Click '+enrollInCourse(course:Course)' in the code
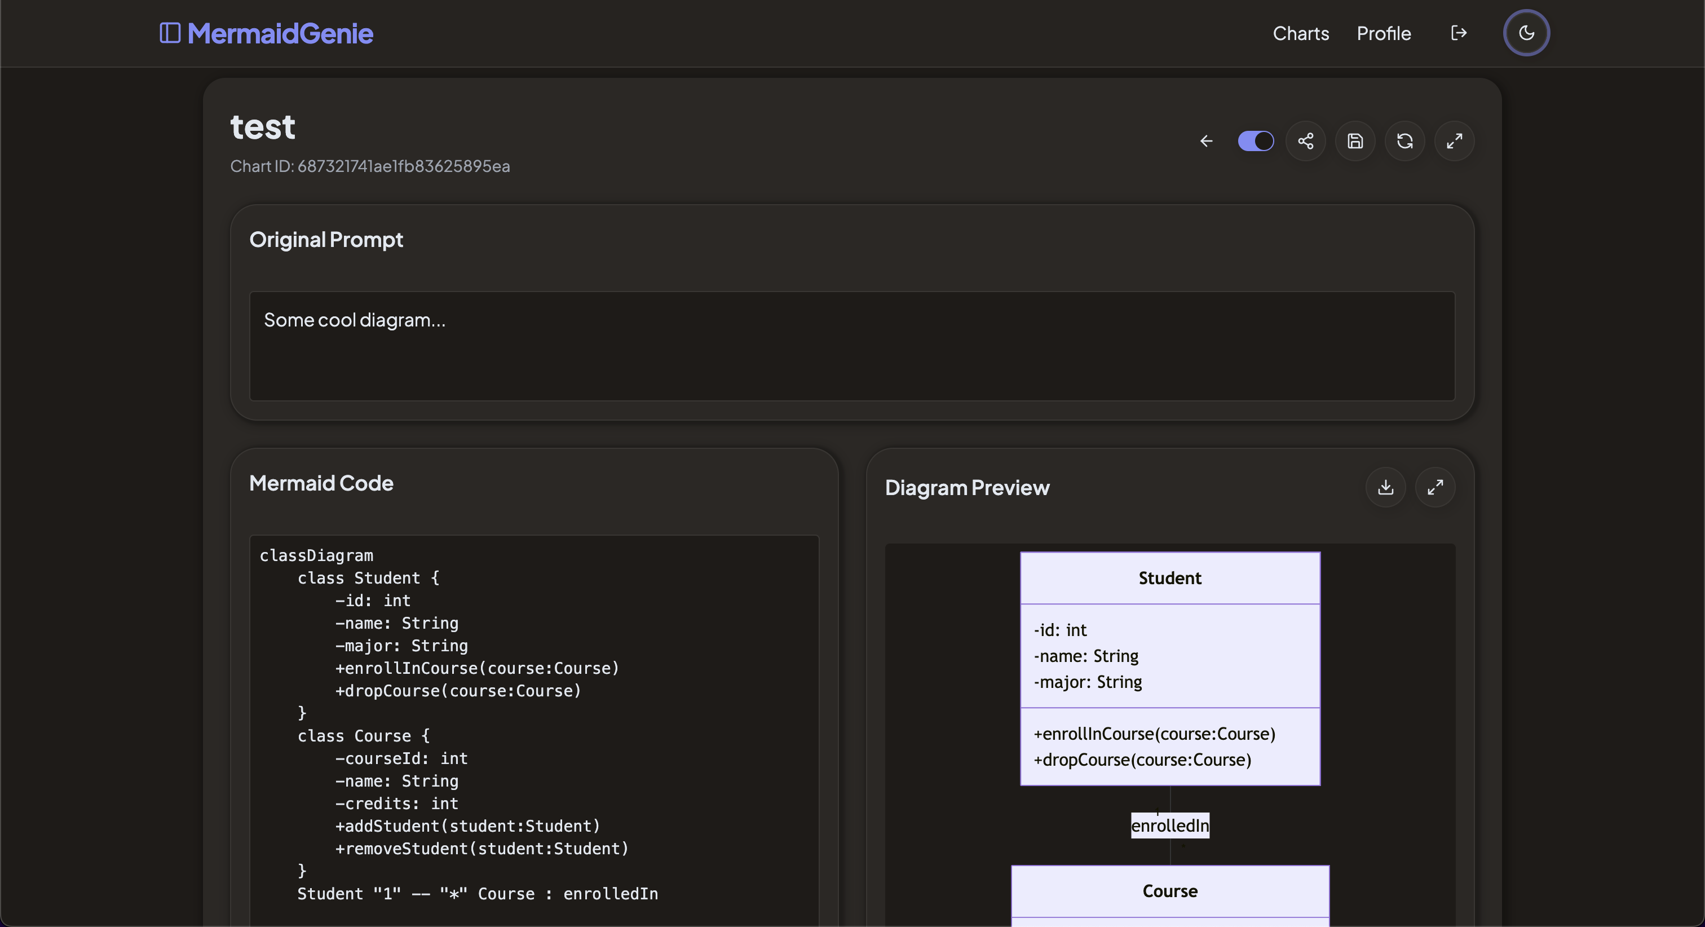This screenshot has height=927, width=1705. [477, 668]
